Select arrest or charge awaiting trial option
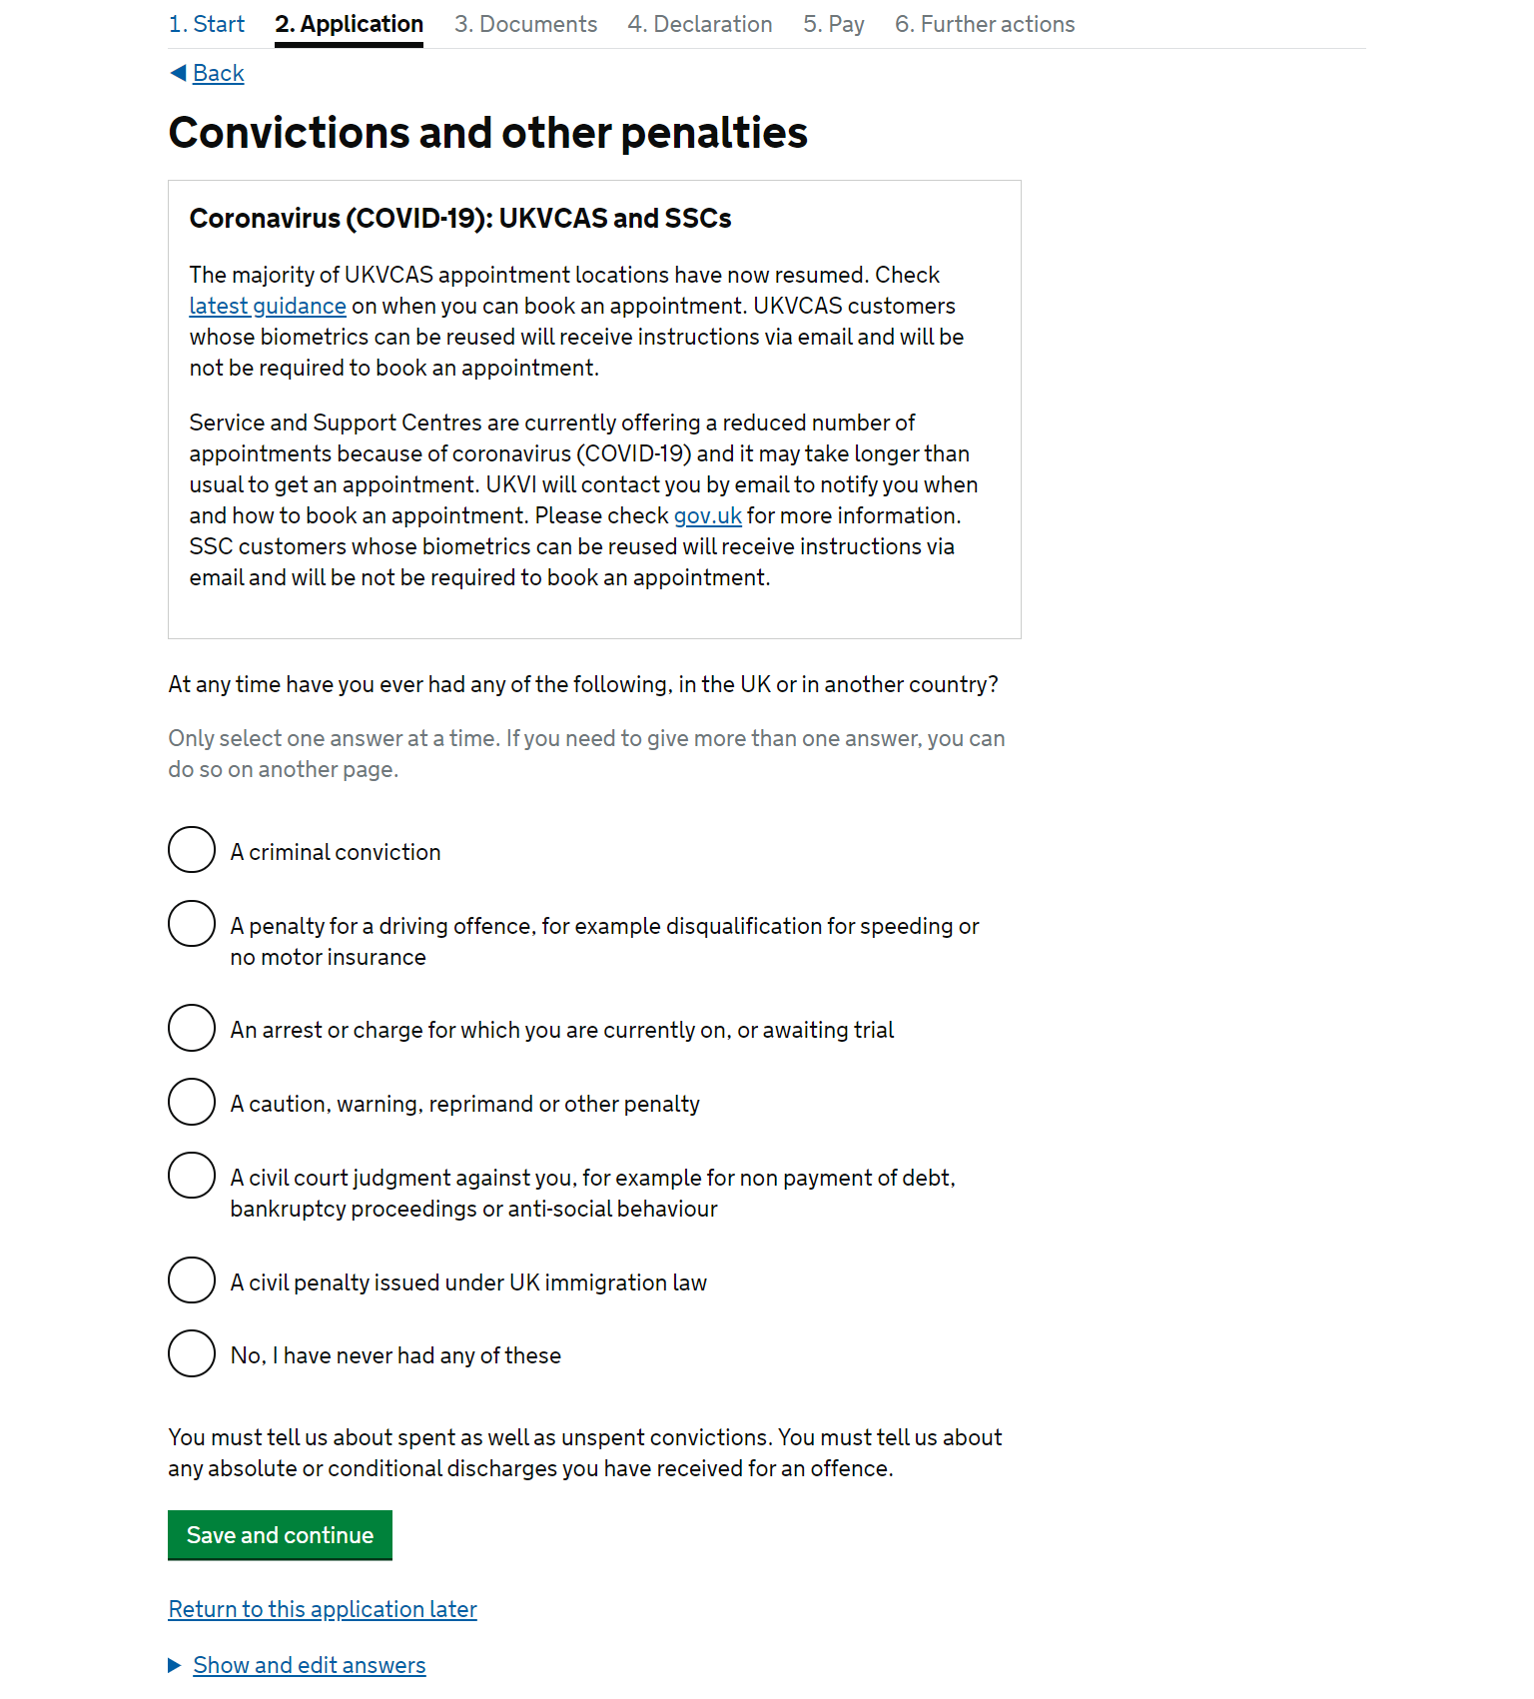Screen dimensions: 1534x1699 pyautogui.click(x=192, y=1028)
